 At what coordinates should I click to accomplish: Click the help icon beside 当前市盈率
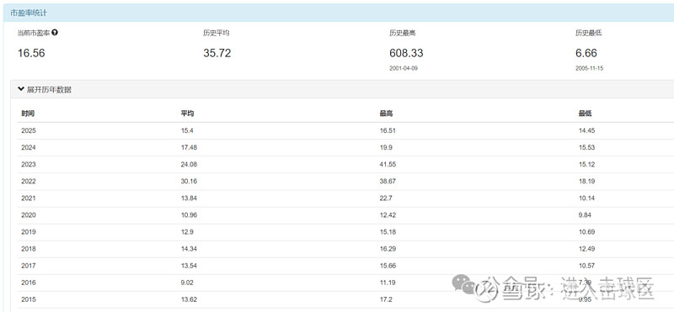tap(55, 32)
